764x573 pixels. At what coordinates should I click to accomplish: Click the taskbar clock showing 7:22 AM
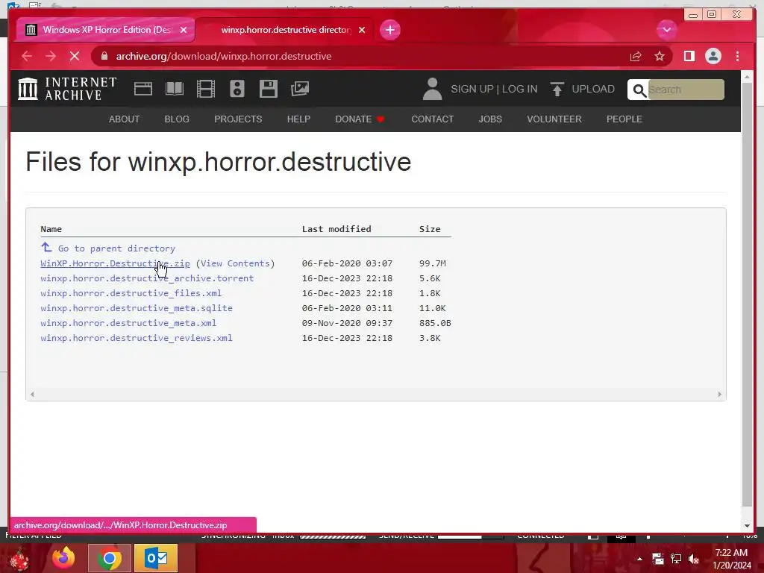click(731, 559)
